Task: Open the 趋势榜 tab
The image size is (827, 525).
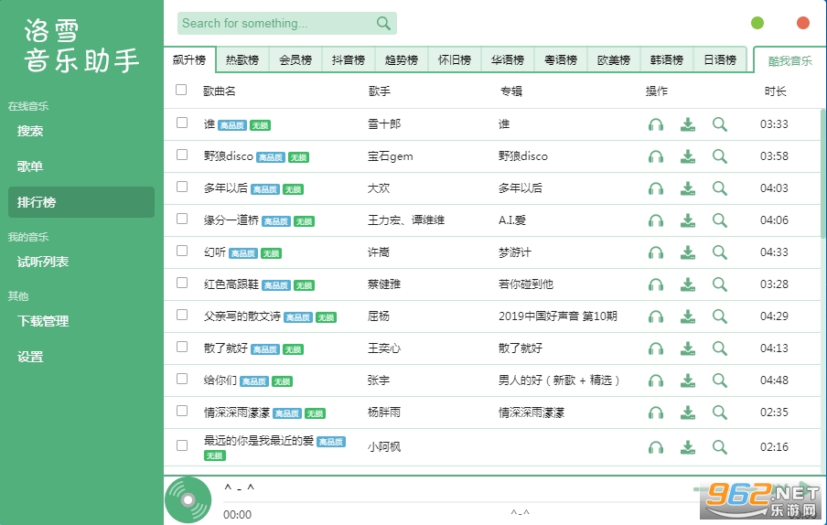Action: (402, 59)
